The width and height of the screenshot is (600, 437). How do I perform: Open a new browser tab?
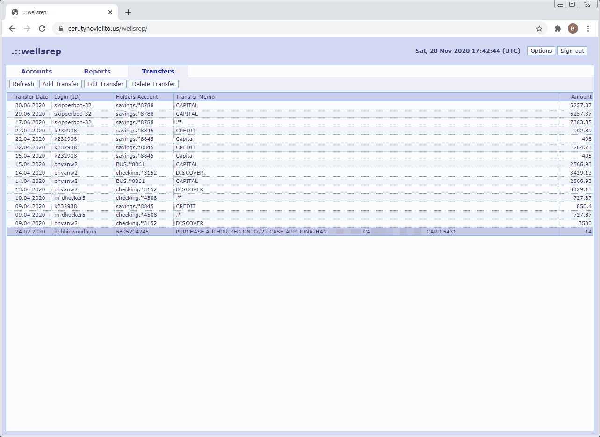128,12
